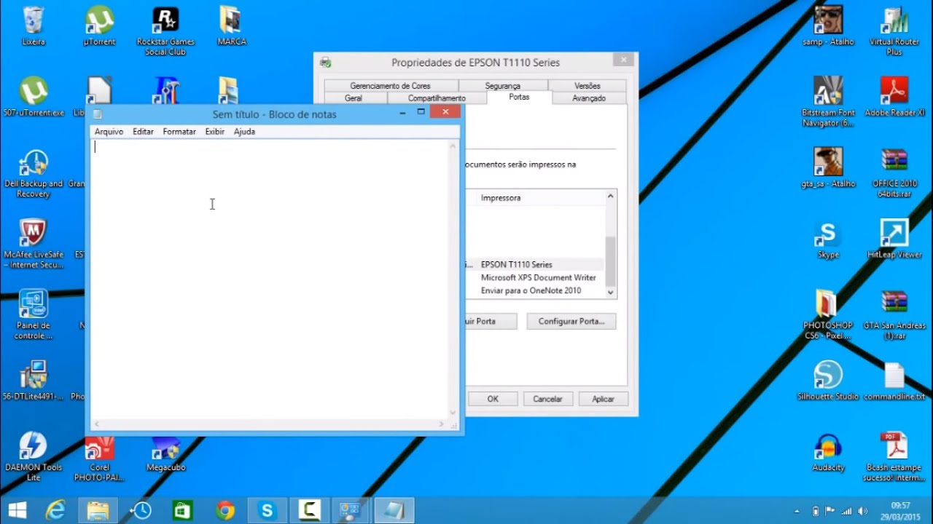The image size is (933, 524).
Task: Switch to the Compartilhamento tab
Action: (x=437, y=98)
